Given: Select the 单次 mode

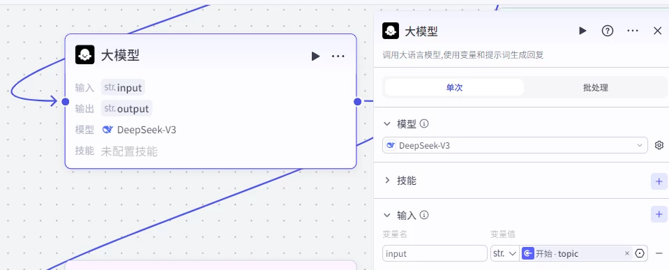Looking at the screenshot, I should pyautogui.click(x=454, y=87).
